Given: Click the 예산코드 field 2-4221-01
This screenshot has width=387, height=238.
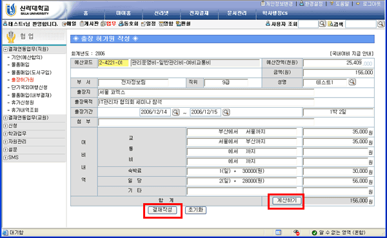Looking at the screenshot, I should (114, 63).
